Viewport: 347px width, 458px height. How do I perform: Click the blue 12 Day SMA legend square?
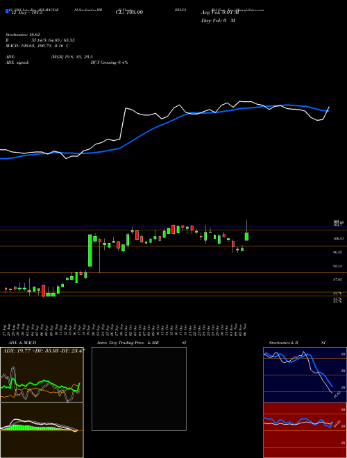(x=7, y=12)
